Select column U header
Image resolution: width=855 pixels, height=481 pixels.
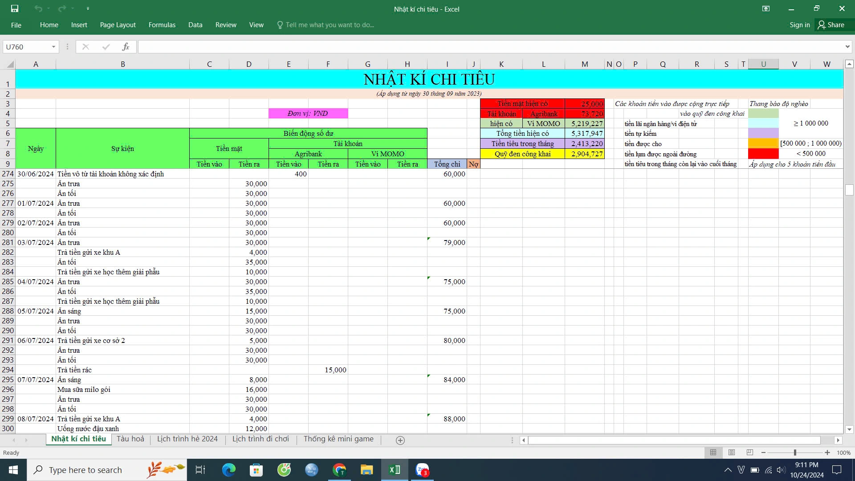[763, 64]
